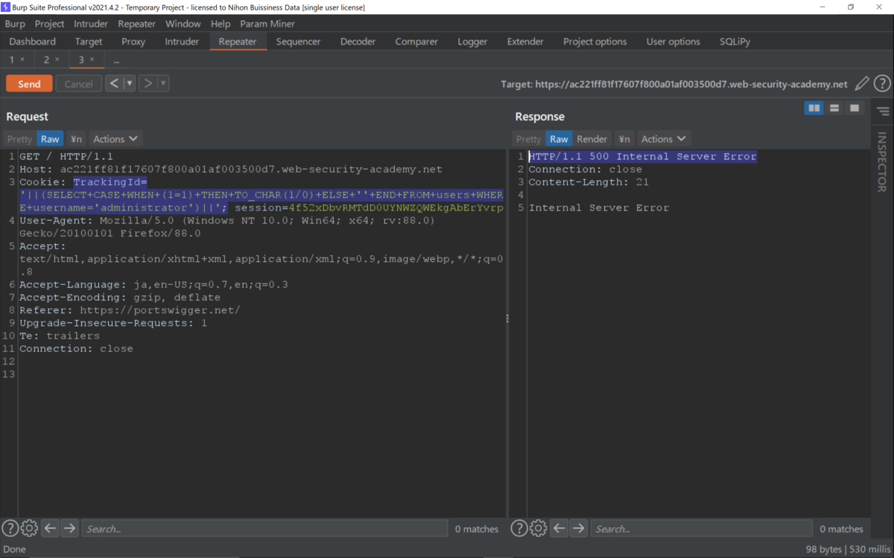894x558 pixels.
Task: Switch to the Intruder tool tab
Action: tap(182, 42)
